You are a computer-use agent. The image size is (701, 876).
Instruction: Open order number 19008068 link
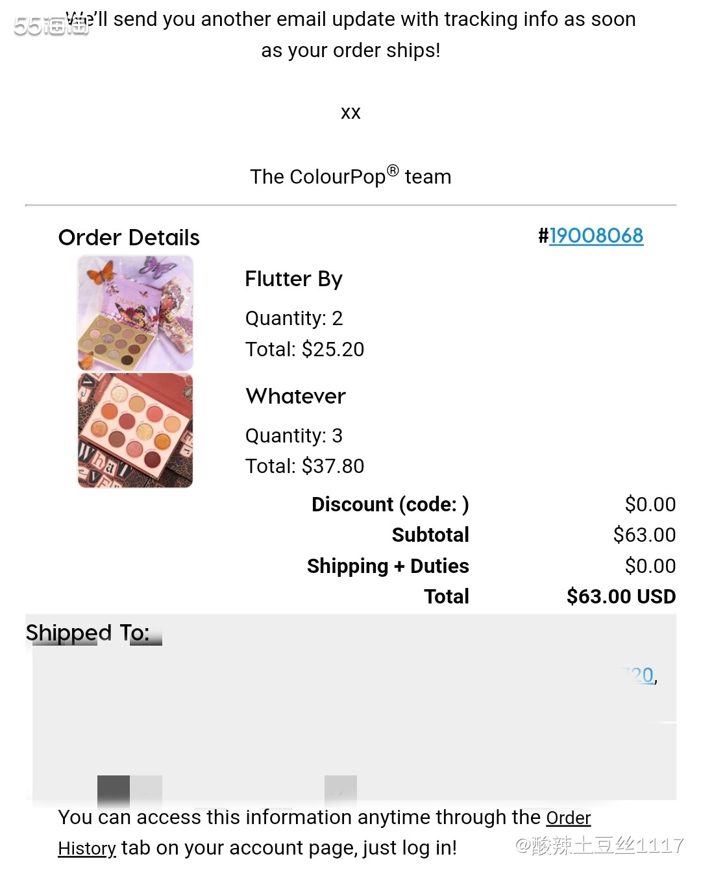[x=596, y=236]
